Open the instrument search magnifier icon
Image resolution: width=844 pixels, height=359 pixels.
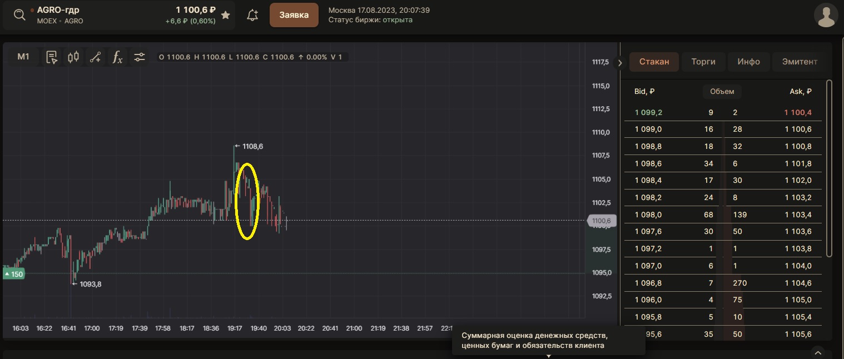coord(20,15)
